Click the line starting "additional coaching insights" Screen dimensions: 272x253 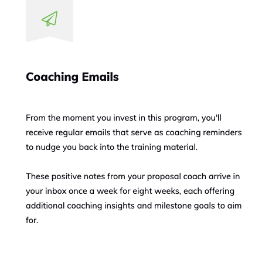(x=134, y=206)
